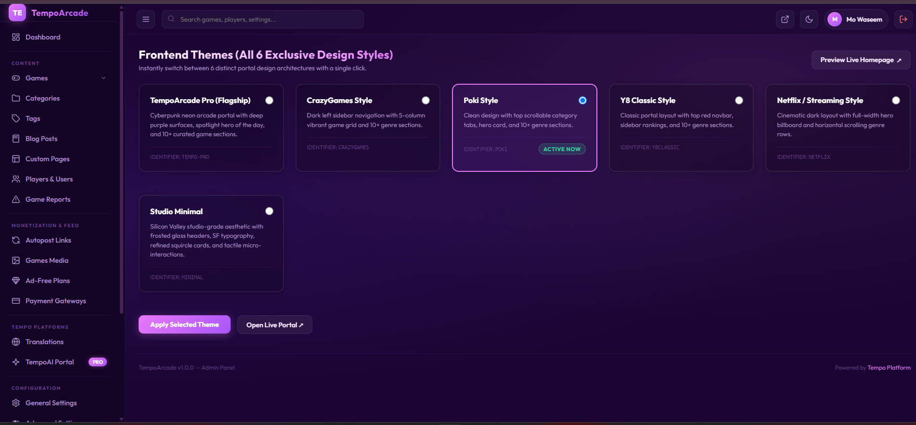The height and width of the screenshot is (425, 916).
Task: Click Preview Live Homepage button
Action: click(x=861, y=60)
